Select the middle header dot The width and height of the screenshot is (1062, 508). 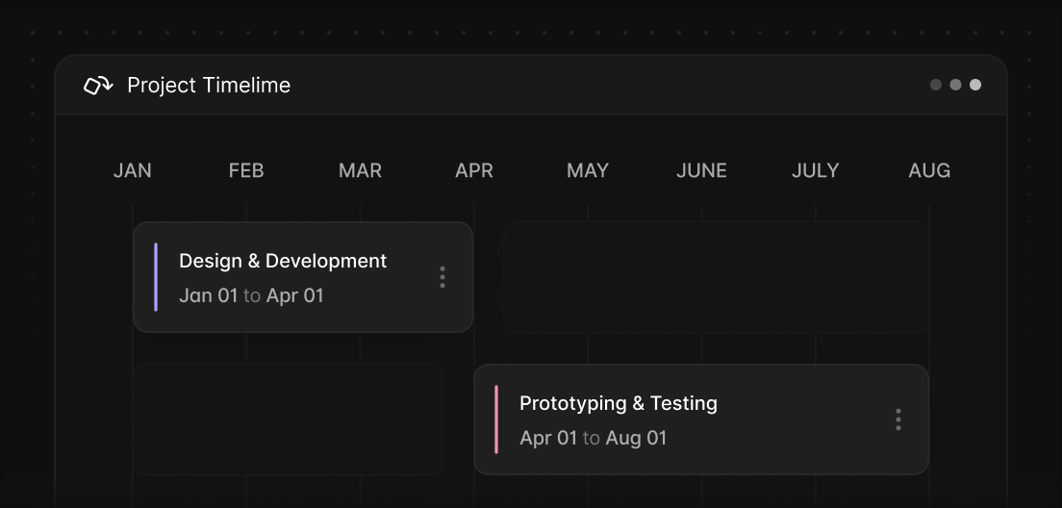955,85
